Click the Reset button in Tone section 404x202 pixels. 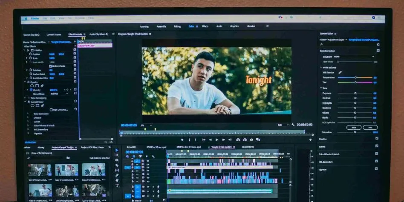pos(353,127)
